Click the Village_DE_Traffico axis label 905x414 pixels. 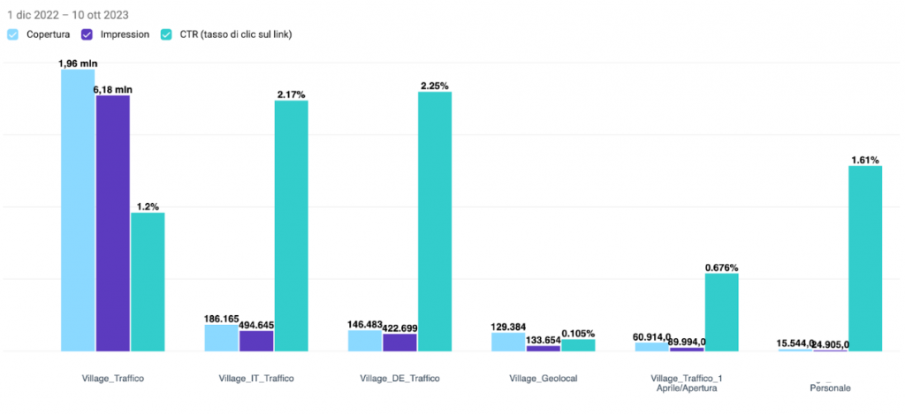(x=399, y=379)
